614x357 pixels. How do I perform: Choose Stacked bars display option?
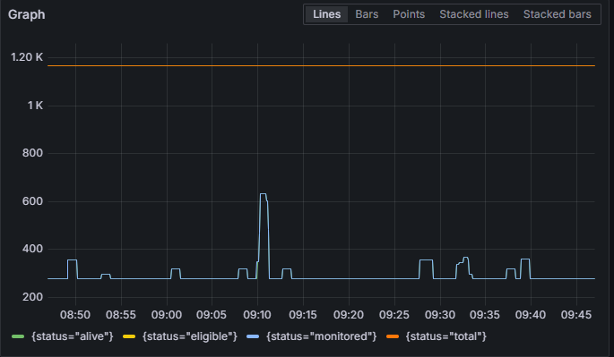click(558, 14)
